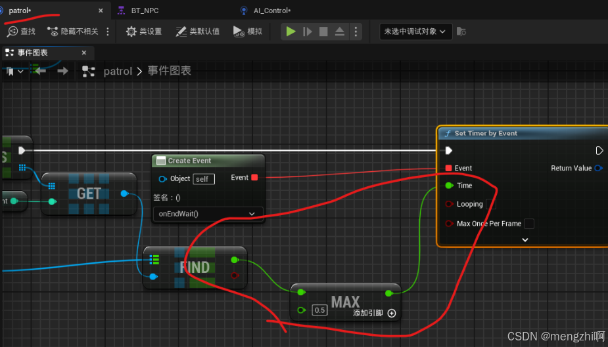Image resolution: width=608 pixels, height=347 pixels.
Task: Click the debug object locate icon
Action: (x=461, y=31)
